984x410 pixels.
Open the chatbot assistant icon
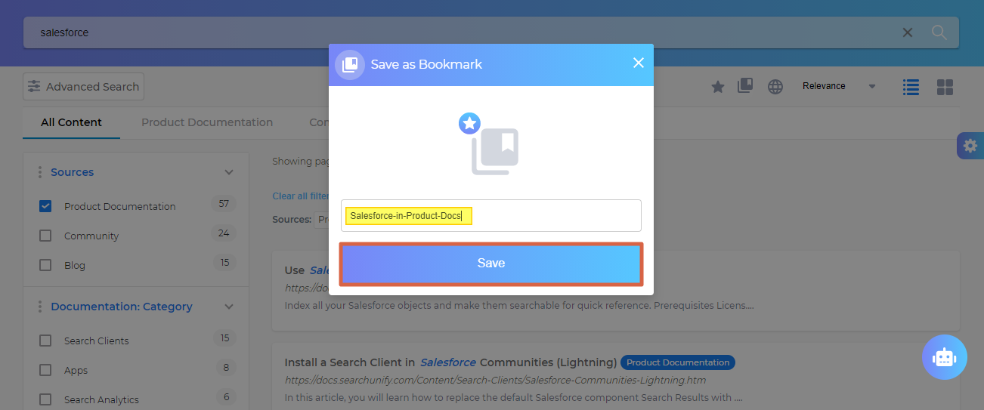(x=944, y=357)
